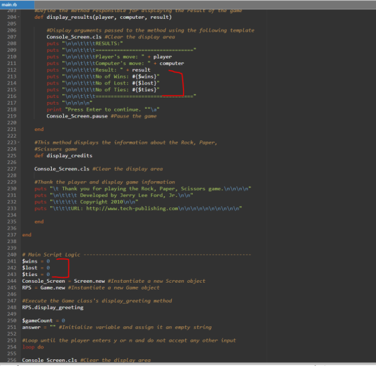Image resolution: width=376 pixels, height=366 pixels.
Task: Click the 'Console_Screen.cls' call on line 227
Action: coord(62,169)
